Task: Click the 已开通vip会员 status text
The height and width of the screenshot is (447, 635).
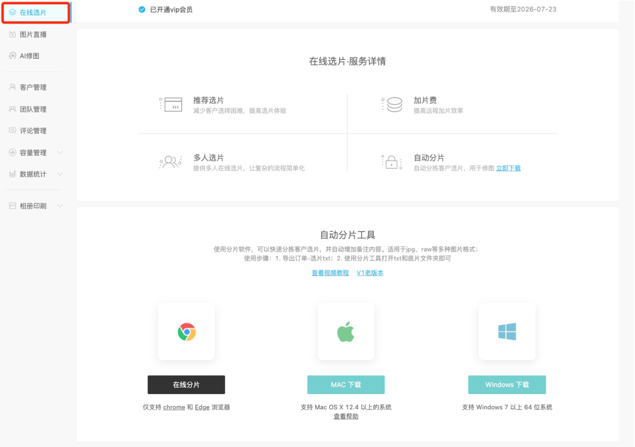Action: click(x=171, y=9)
